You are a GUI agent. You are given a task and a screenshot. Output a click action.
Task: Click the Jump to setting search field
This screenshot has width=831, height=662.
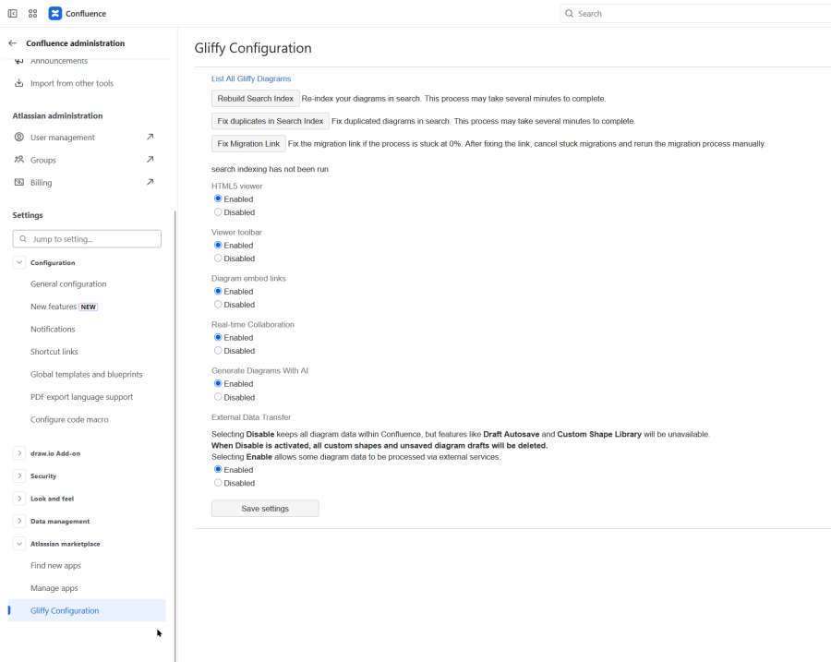[88, 239]
